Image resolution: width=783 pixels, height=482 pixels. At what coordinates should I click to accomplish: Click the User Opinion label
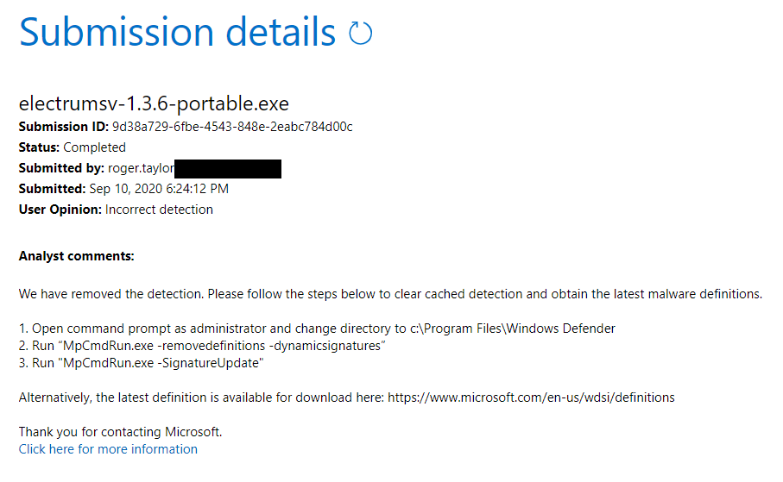click(60, 210)
